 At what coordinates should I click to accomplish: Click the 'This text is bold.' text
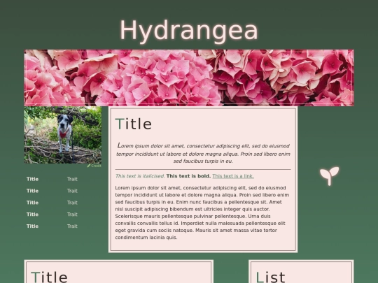188,176
